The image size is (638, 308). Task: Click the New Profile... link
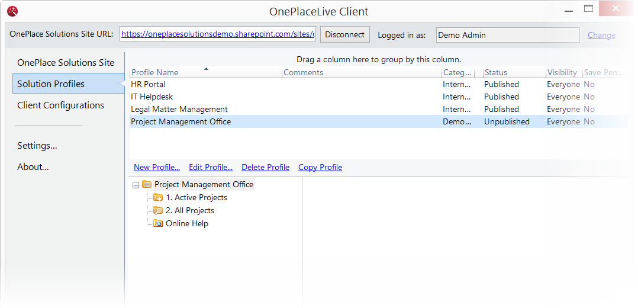pos(157,168)
